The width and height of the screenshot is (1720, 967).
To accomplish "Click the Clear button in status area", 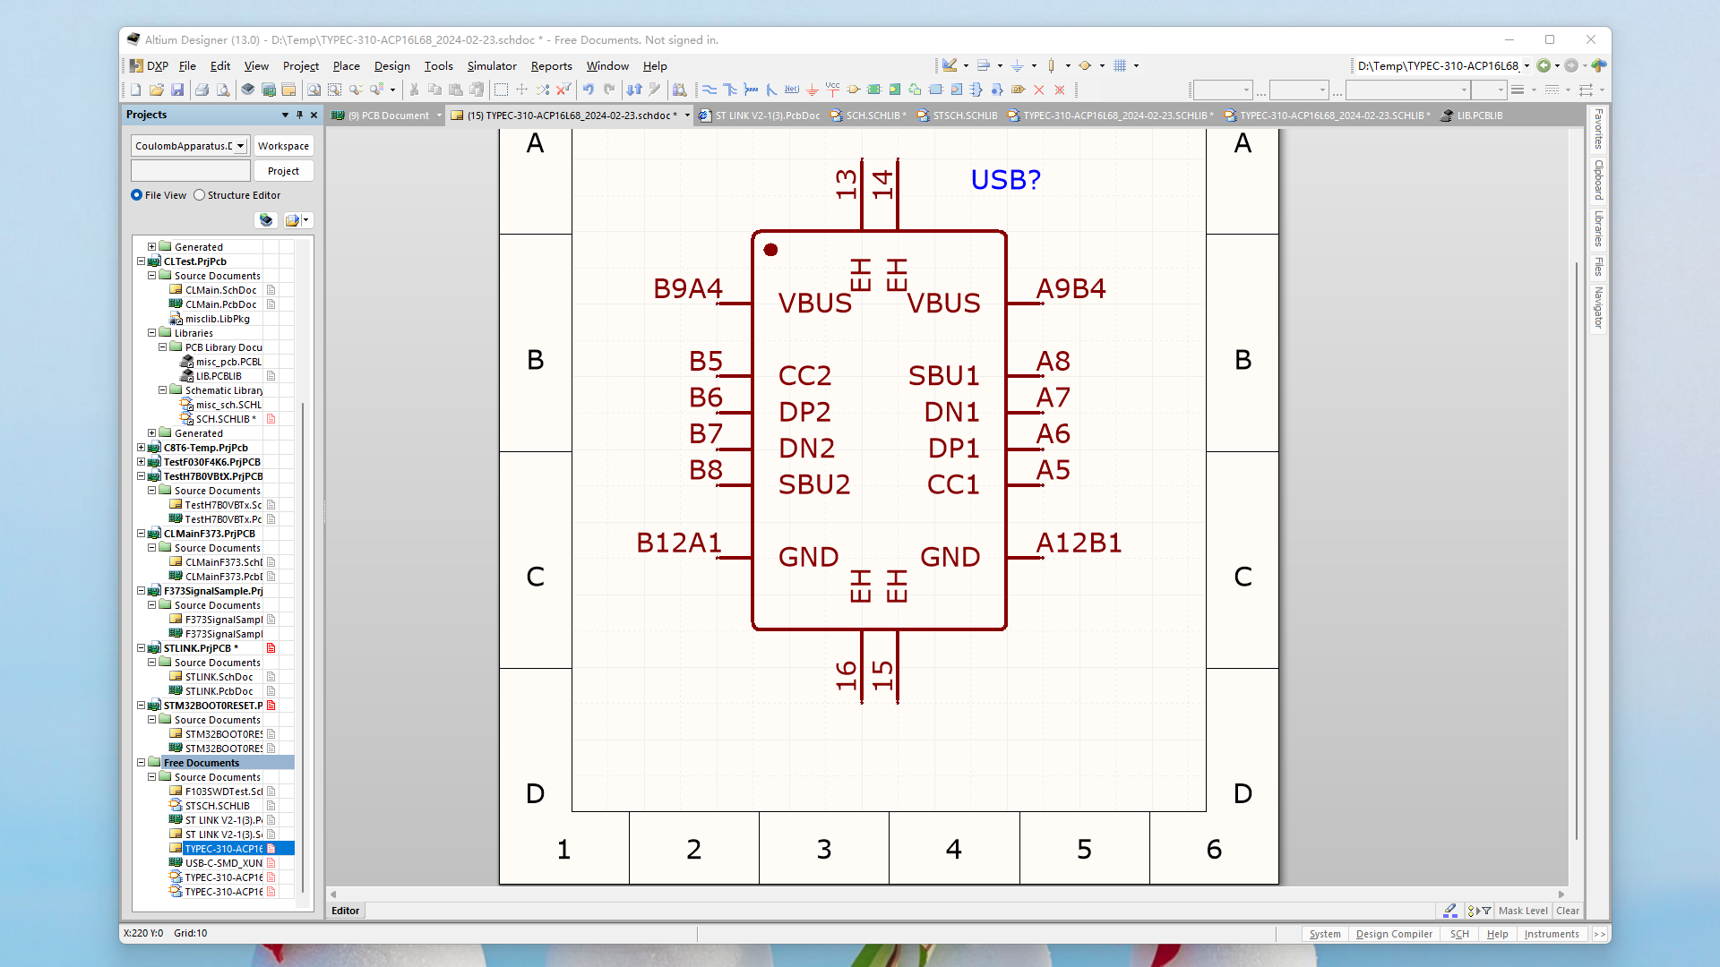I will 1568,911.
